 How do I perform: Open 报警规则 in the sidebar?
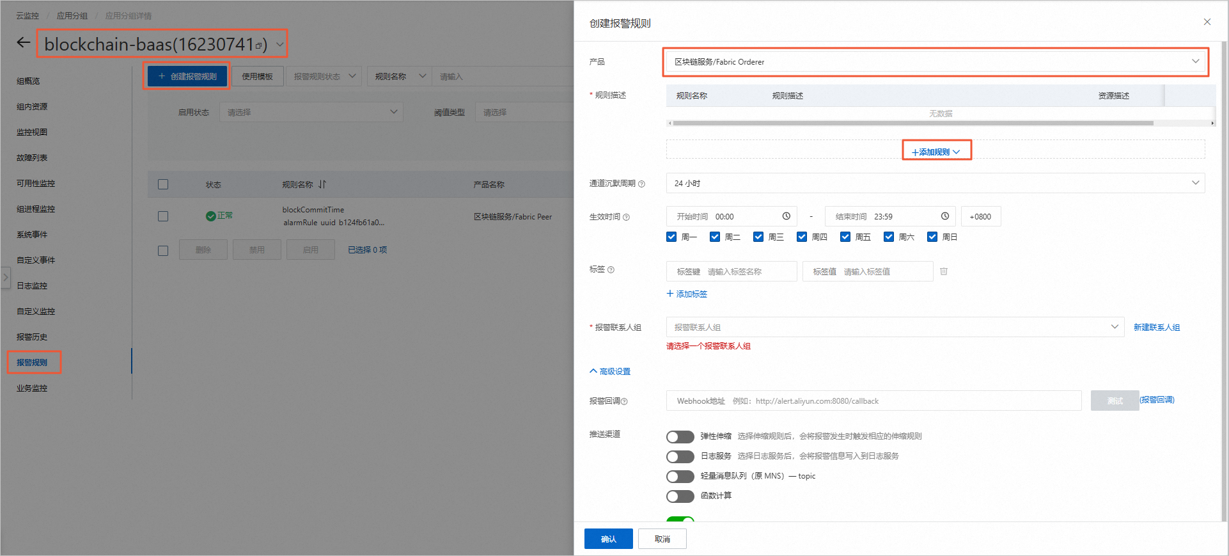pos(32,363)
